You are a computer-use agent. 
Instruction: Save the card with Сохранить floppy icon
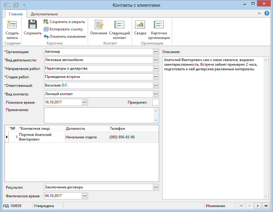(33, 24)
